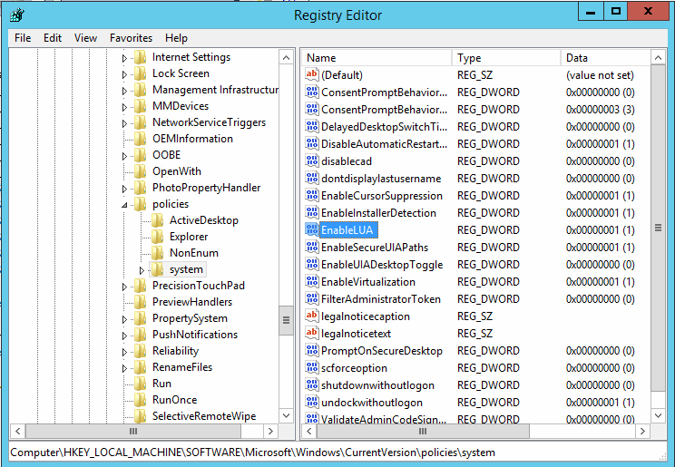
Task: Click the 0x00000003 (3) data cell
Action: click(600, 110)
